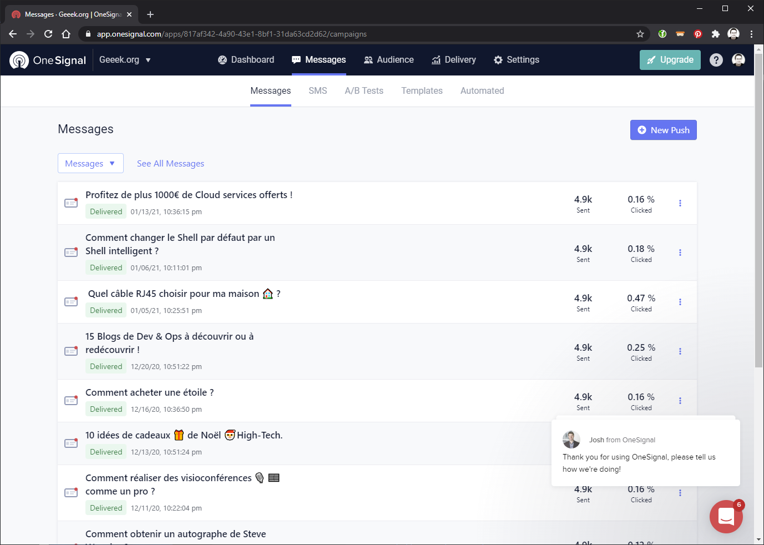Screen dimensions: 764x545
Task: Switch to the Automated tab
Action: pos(482,91)
